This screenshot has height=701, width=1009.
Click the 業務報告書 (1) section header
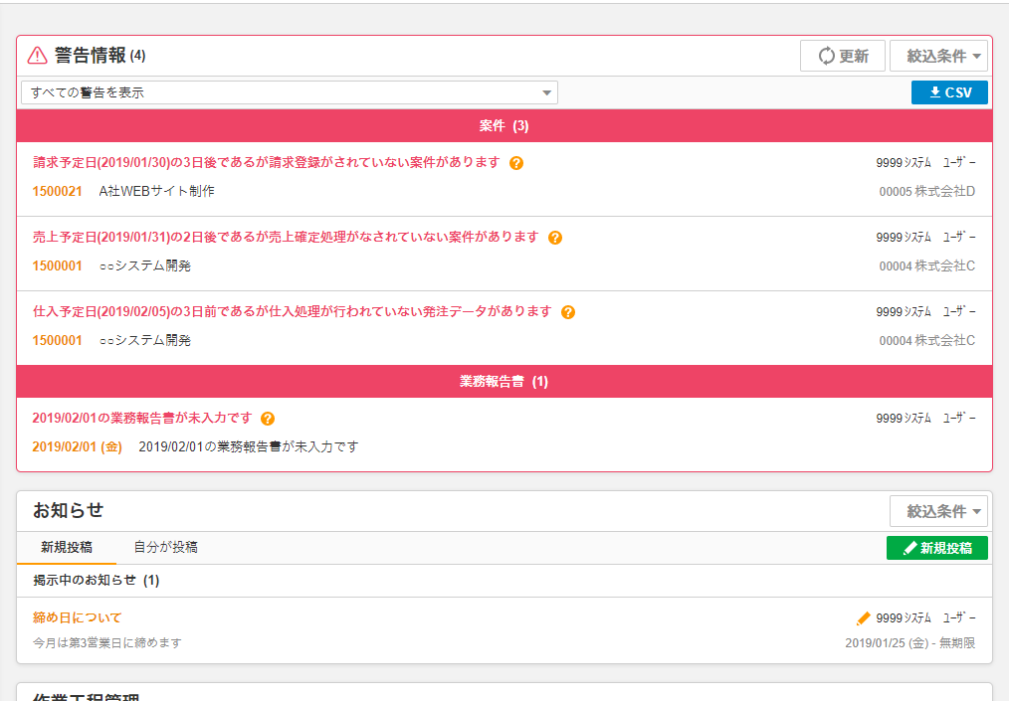coord(504,382)
